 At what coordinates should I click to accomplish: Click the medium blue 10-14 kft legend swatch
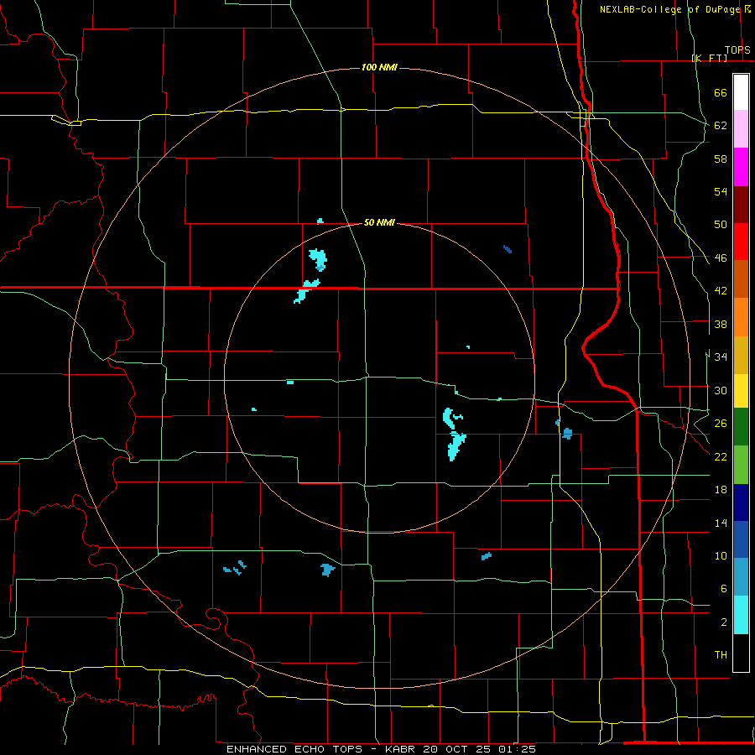[x=741, y=539]
